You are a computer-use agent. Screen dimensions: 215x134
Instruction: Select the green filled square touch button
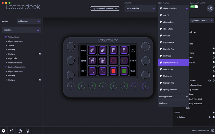pos(124,71)
